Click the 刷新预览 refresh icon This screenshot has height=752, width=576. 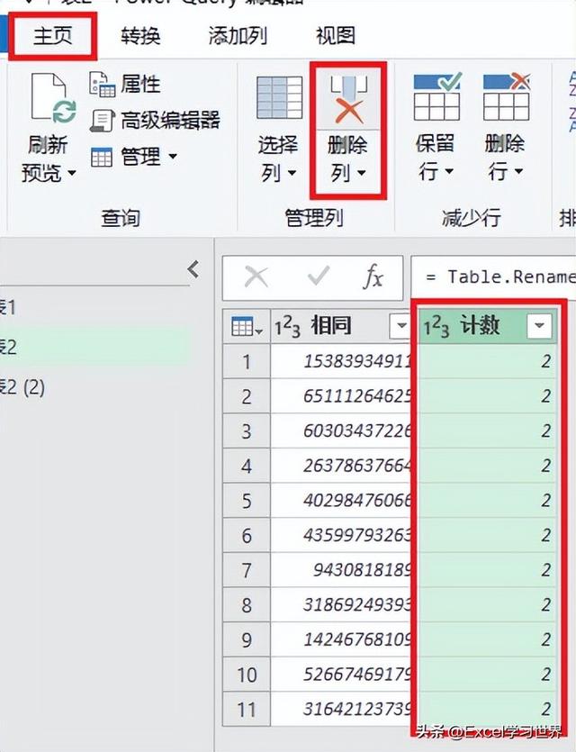point(53,99)
